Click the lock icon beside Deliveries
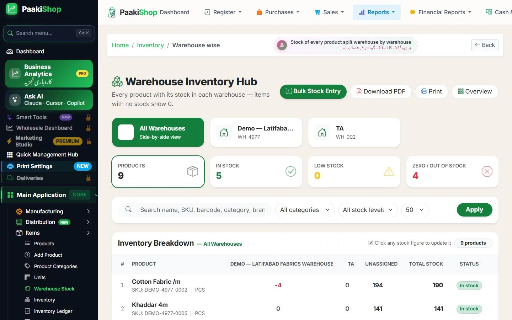Image resolution: width=512 pixels, height=320 pixels. [89, 178]
